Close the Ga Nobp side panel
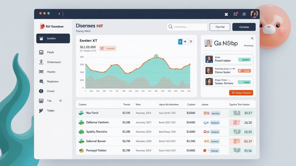The image size is (296, 166). [x=252, y=38]
